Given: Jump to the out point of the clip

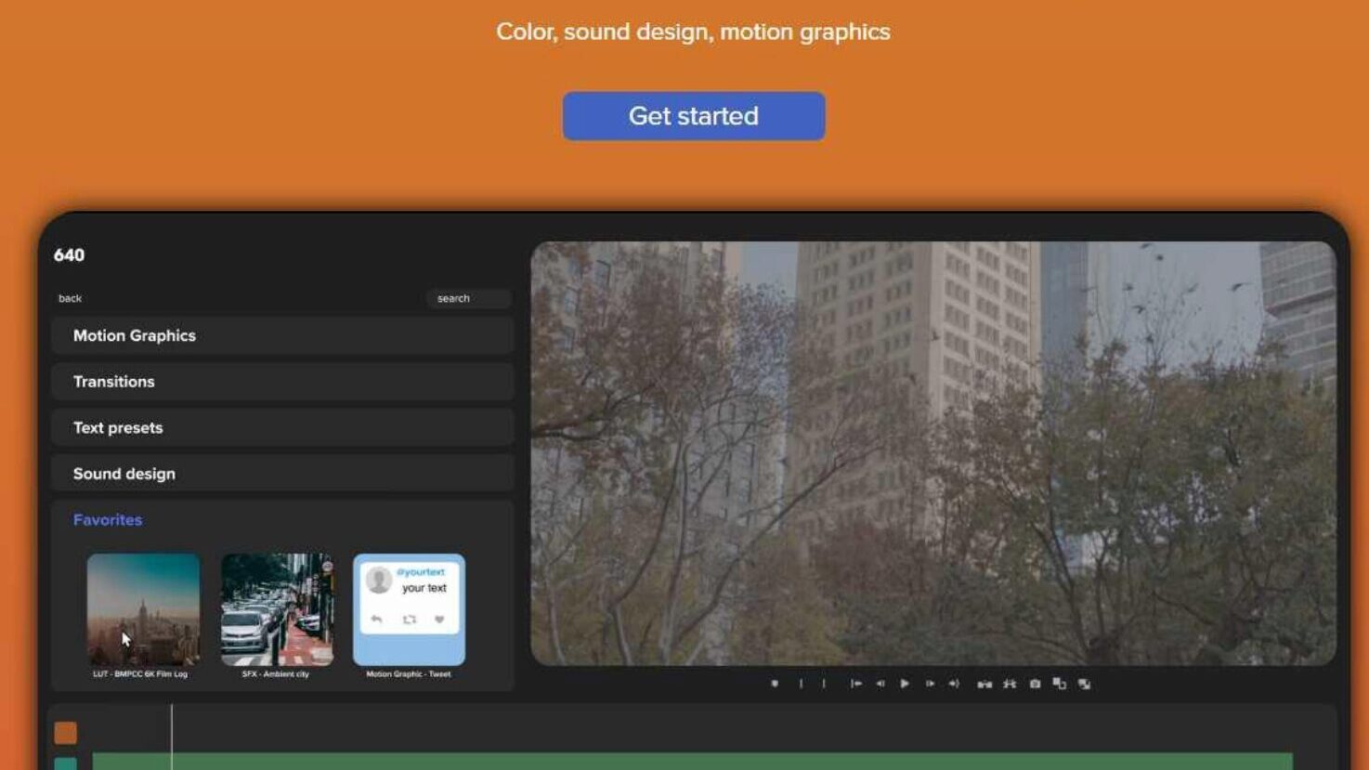Looking at the screenshot, I should pos(954,684).
